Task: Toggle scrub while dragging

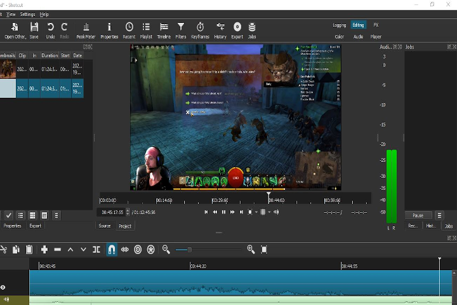Action: coord(125,250)
